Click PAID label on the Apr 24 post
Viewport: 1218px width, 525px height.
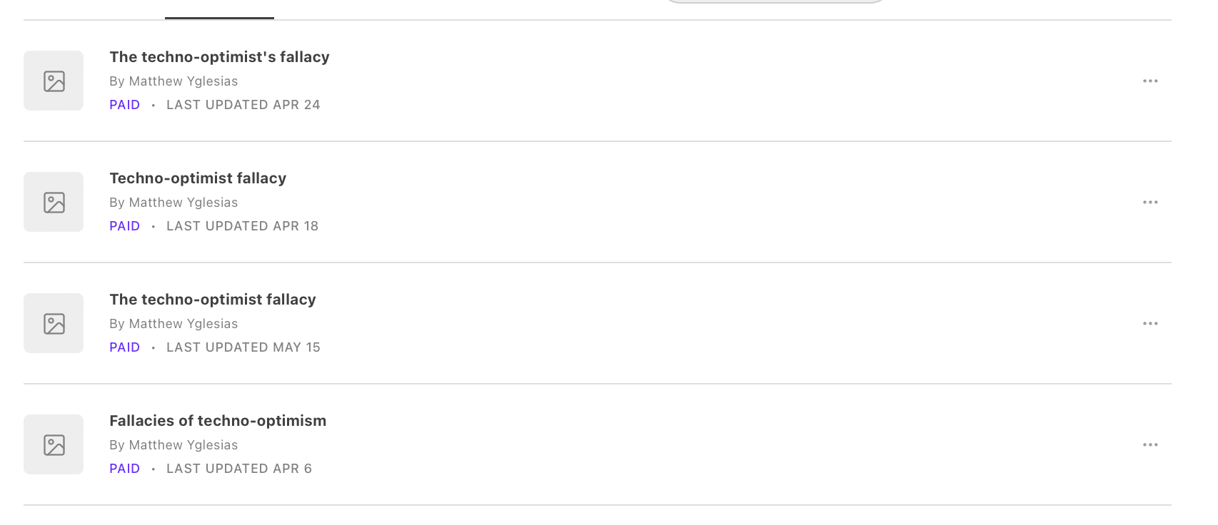pyautogui.click(x=125, y=105)
